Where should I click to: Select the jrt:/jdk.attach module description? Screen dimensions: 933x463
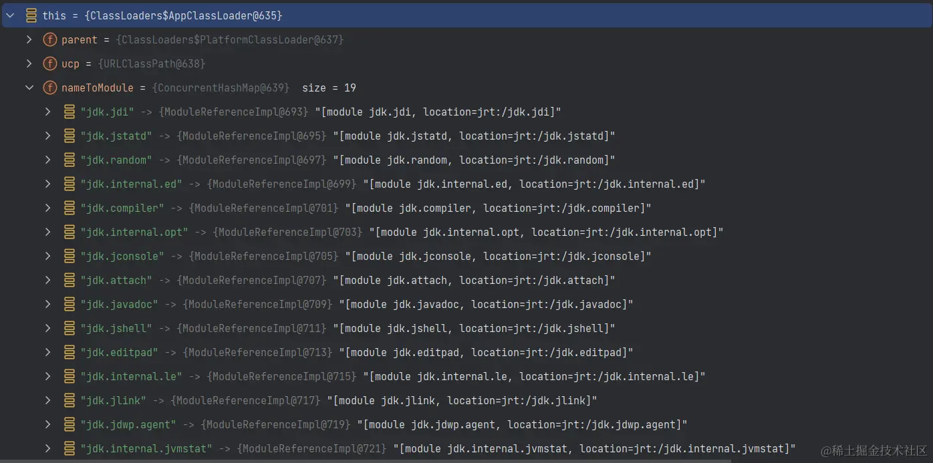[x=474, y=281]
